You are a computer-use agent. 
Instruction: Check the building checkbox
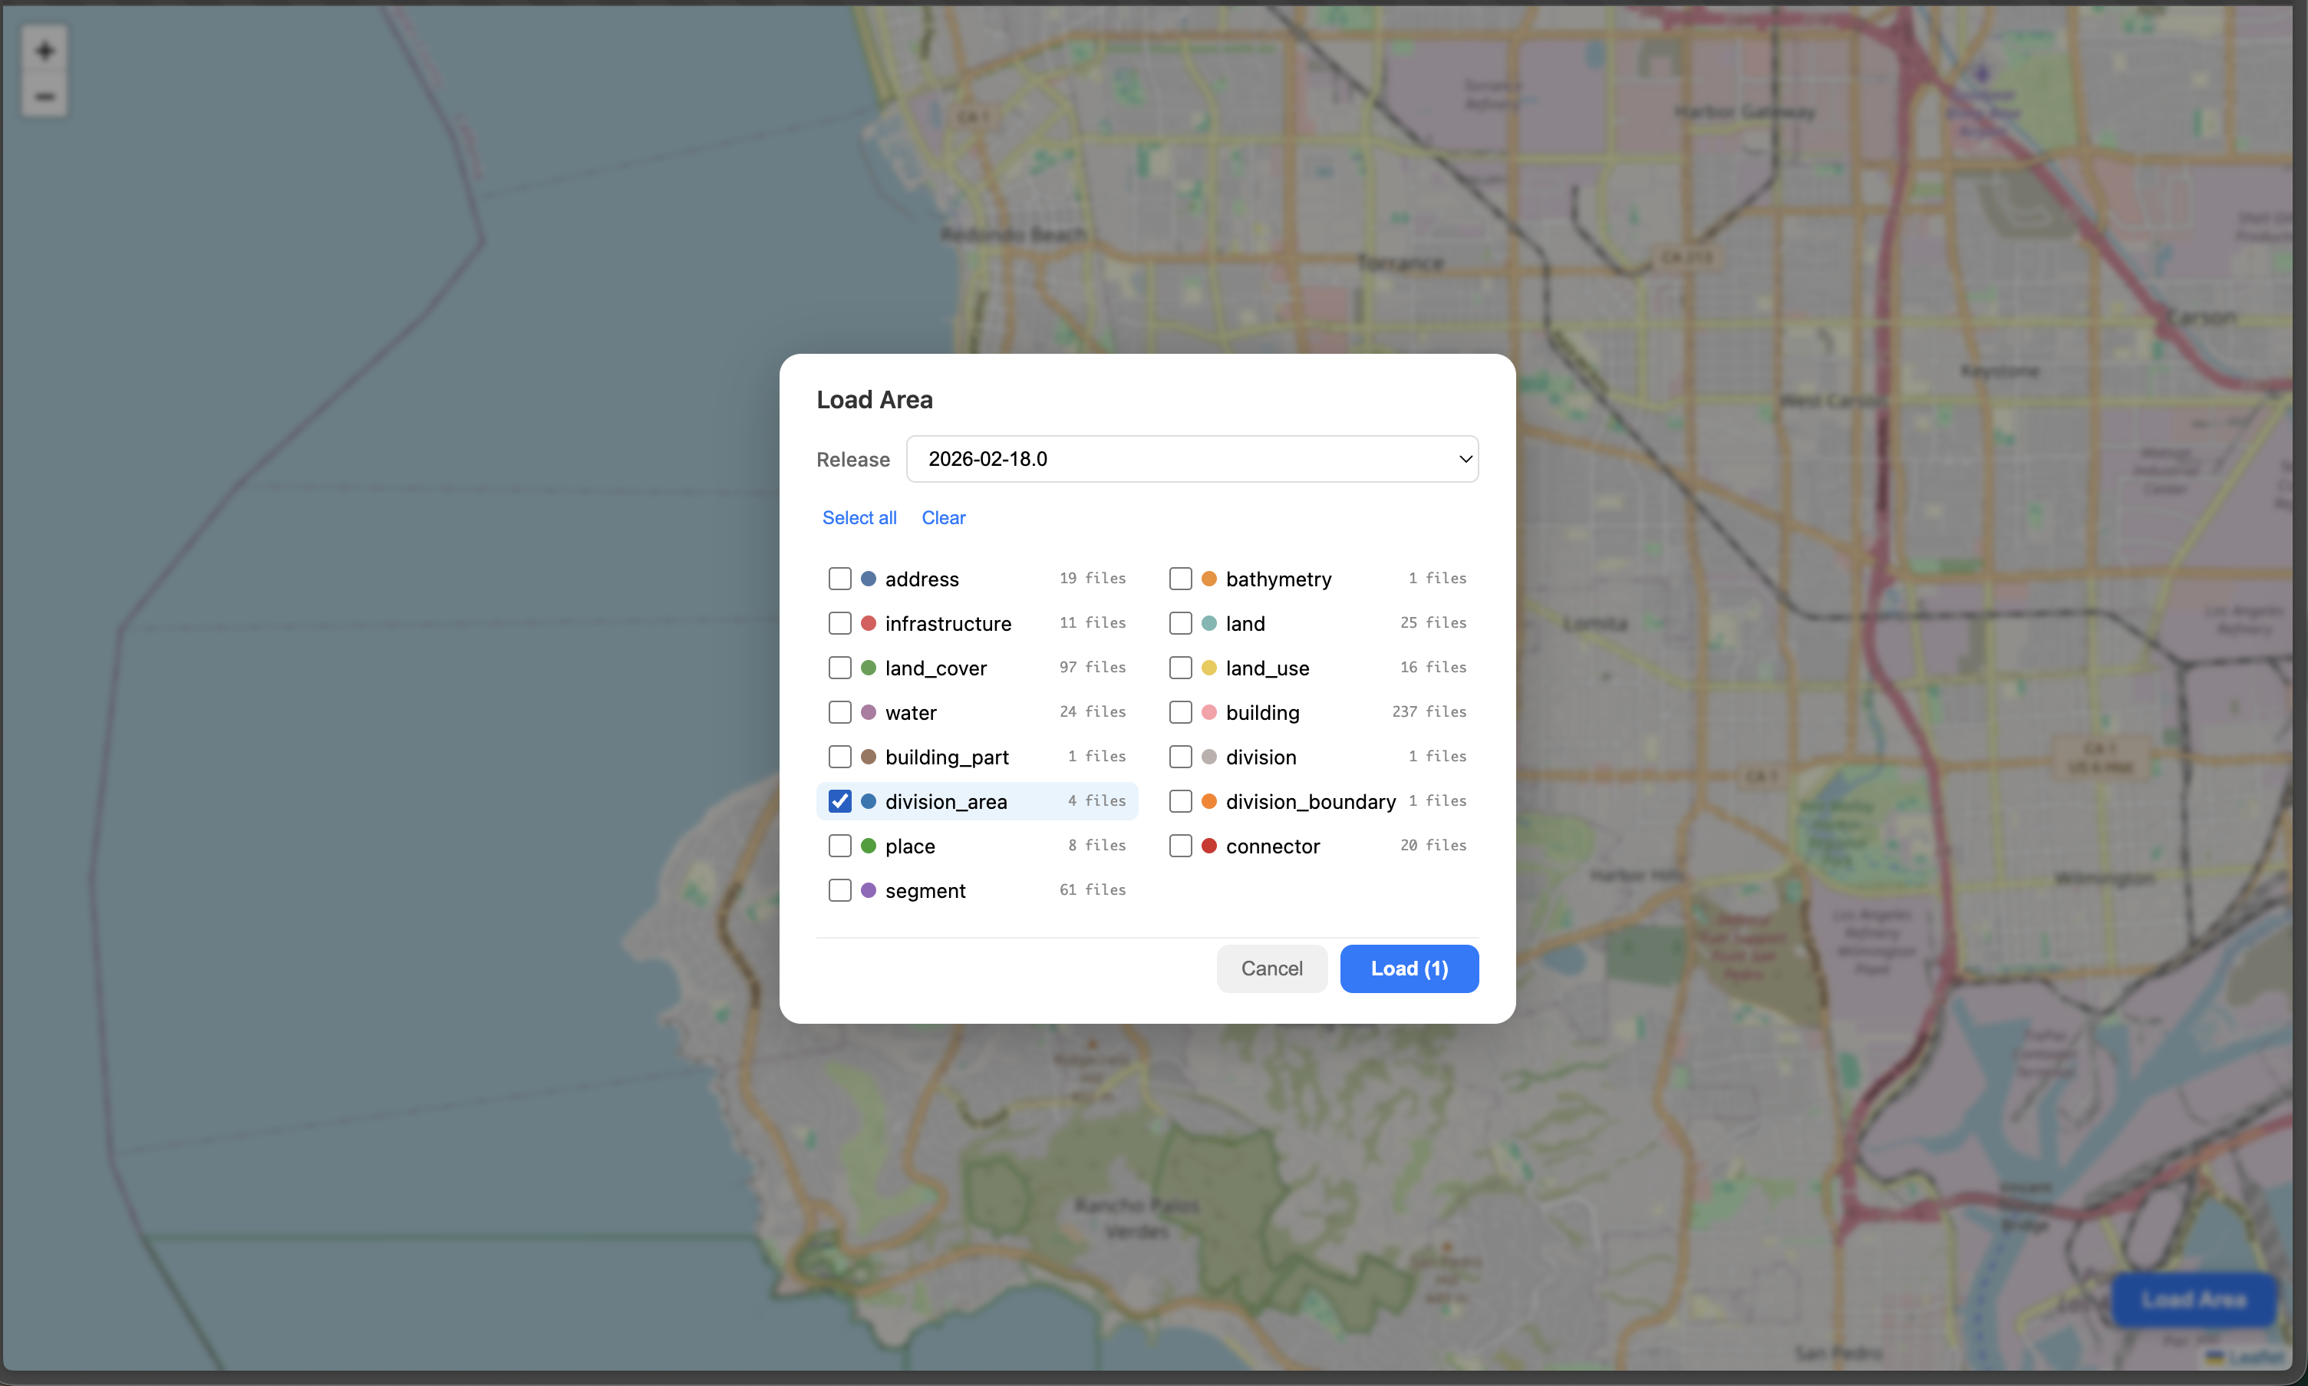(1179, 711)
